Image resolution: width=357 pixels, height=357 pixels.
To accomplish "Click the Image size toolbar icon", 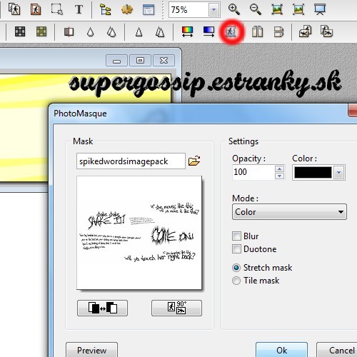I will tap(14, 9).
